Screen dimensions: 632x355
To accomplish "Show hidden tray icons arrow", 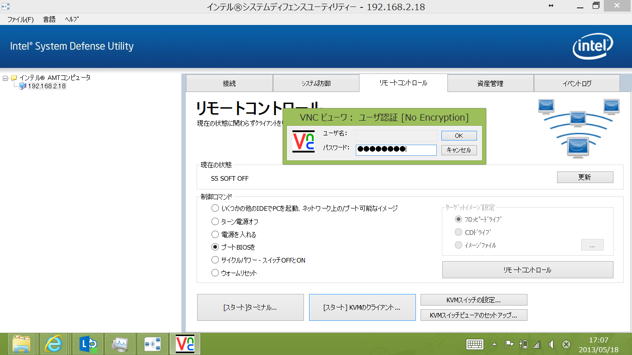I will tap(495, 344).
